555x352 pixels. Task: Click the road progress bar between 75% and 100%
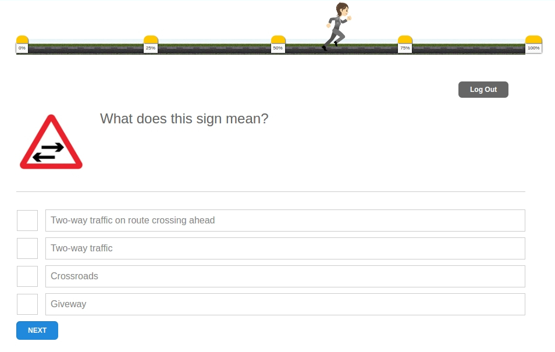(469, 48)
